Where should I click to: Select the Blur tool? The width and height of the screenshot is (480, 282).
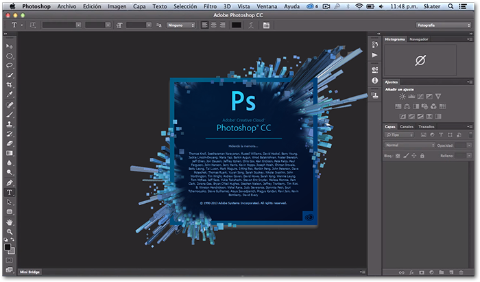[10, 163]
